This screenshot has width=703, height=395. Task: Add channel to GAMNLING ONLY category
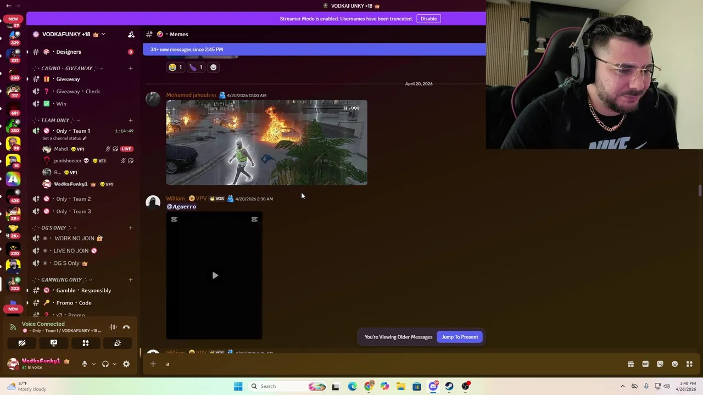pyautogui.click(x=130, y=280)
